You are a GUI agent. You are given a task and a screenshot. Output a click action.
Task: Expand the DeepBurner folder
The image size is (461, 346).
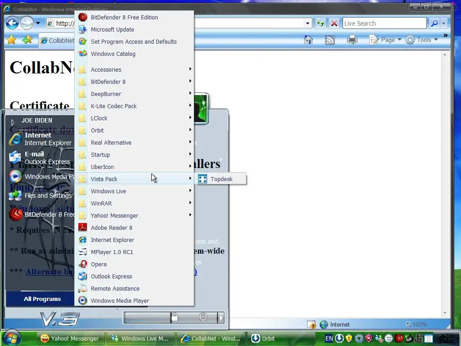(134, 94)
